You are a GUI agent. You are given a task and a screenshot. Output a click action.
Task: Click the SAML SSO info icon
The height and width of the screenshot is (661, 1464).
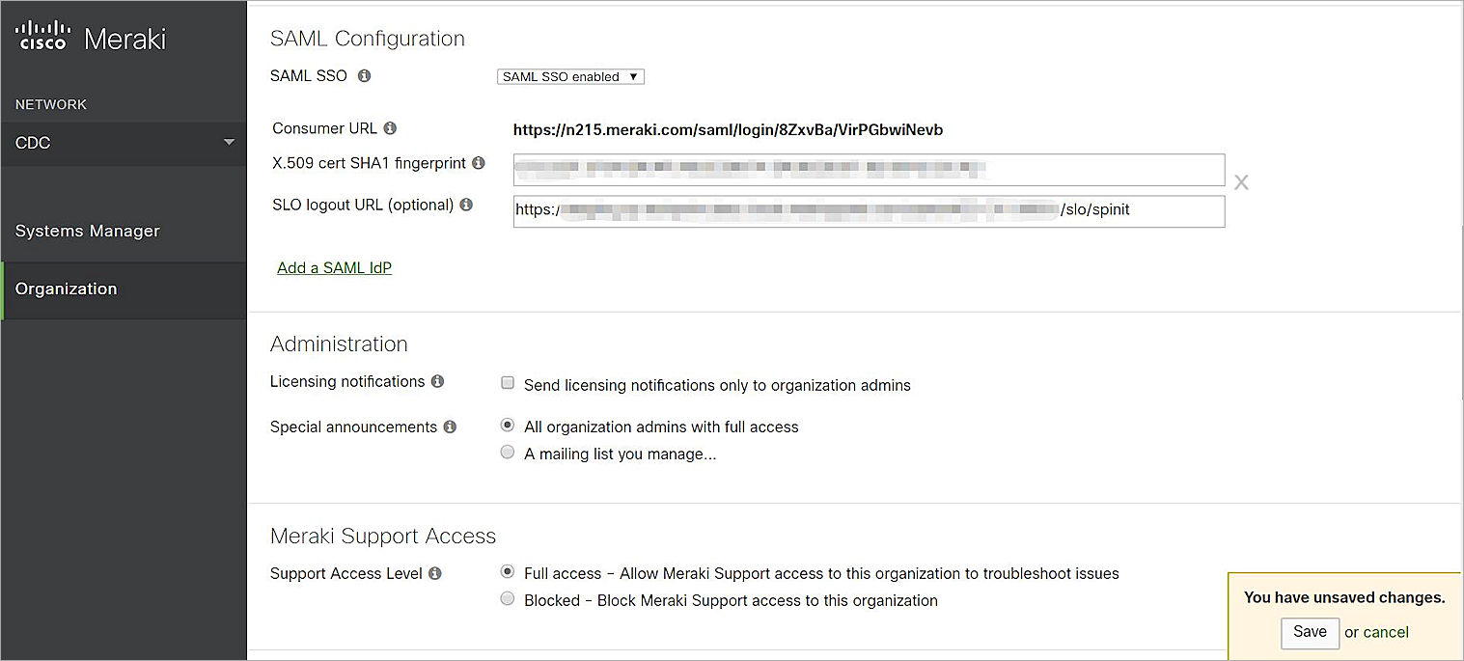364,75
